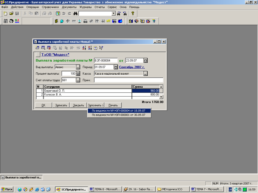Select the Колосок В. А. employee cell
The image size is (258, 193).
click(88, 94)
